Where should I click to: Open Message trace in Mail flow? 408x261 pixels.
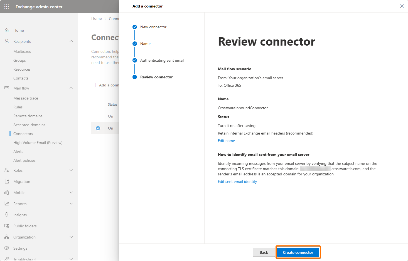pos(26,98)
